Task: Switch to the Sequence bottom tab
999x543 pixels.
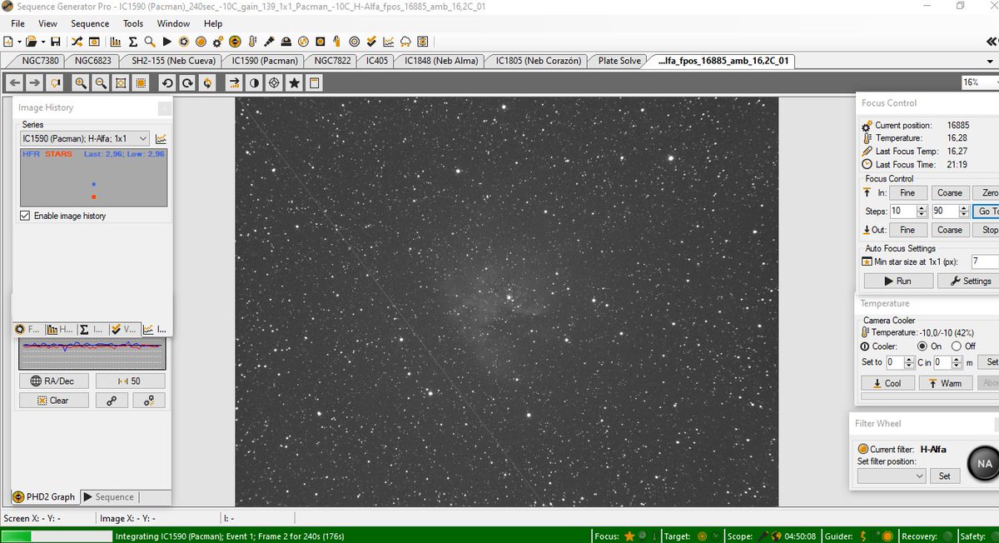Action: (108, 497)
